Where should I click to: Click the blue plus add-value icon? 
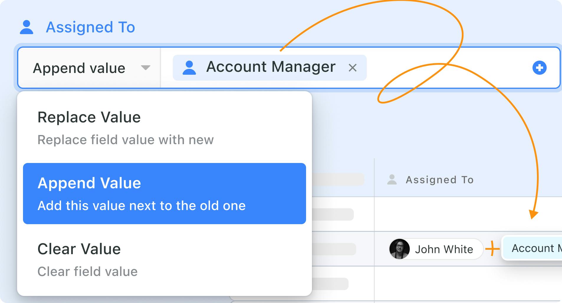click(539, 68)
